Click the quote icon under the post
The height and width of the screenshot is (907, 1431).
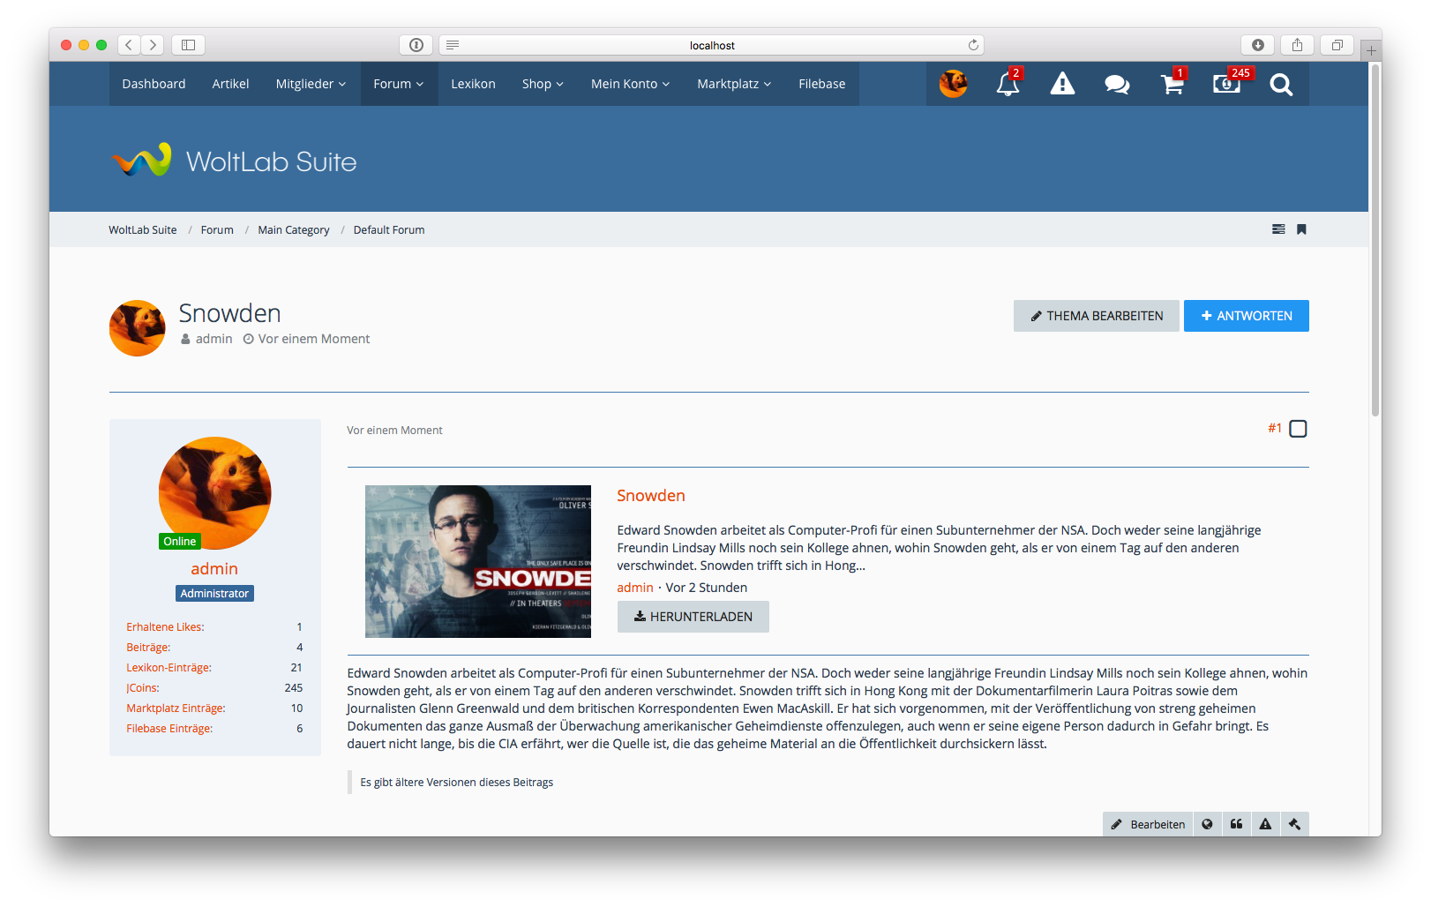(1236, 824)
